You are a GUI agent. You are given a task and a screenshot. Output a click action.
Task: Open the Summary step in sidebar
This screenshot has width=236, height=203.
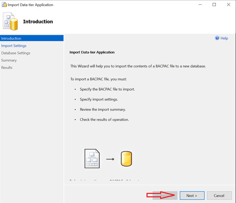point(9,60)
